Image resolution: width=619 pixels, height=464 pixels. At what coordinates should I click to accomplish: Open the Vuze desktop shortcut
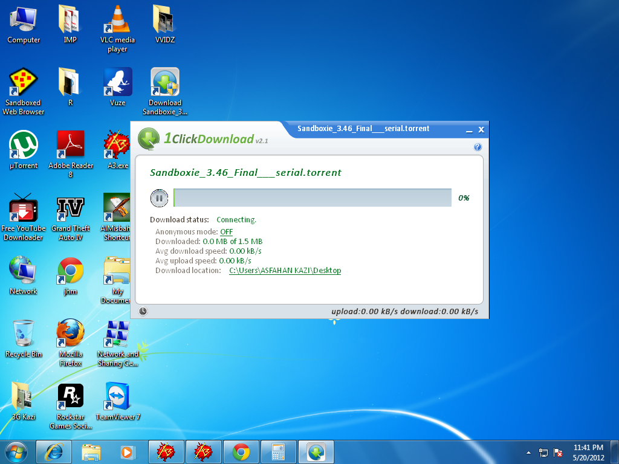point(117,82)
